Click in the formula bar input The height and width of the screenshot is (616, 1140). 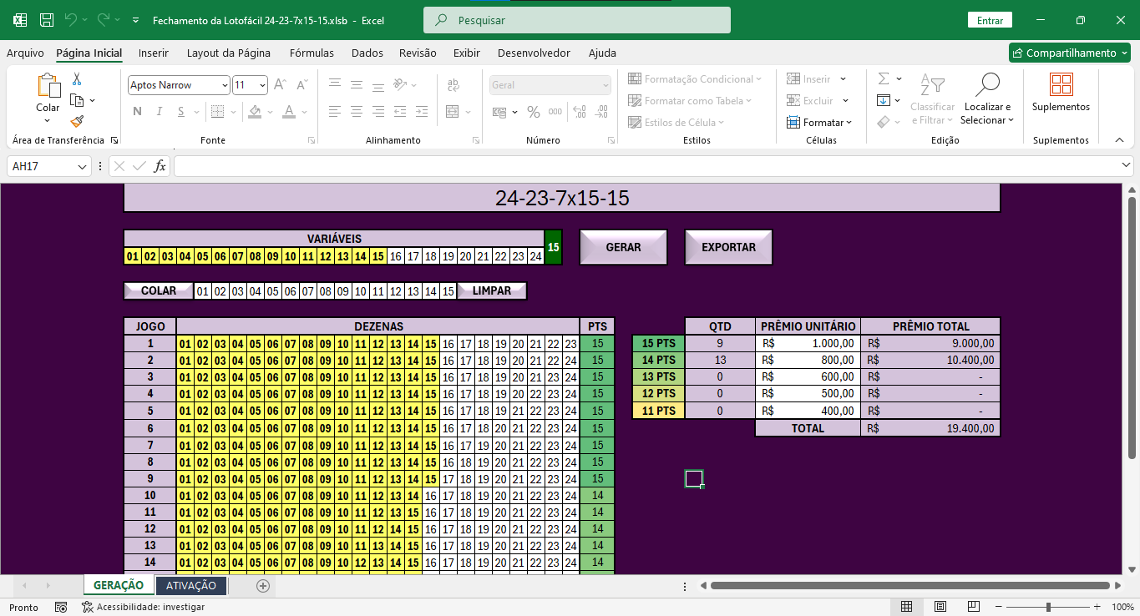[x=647, y=166]
